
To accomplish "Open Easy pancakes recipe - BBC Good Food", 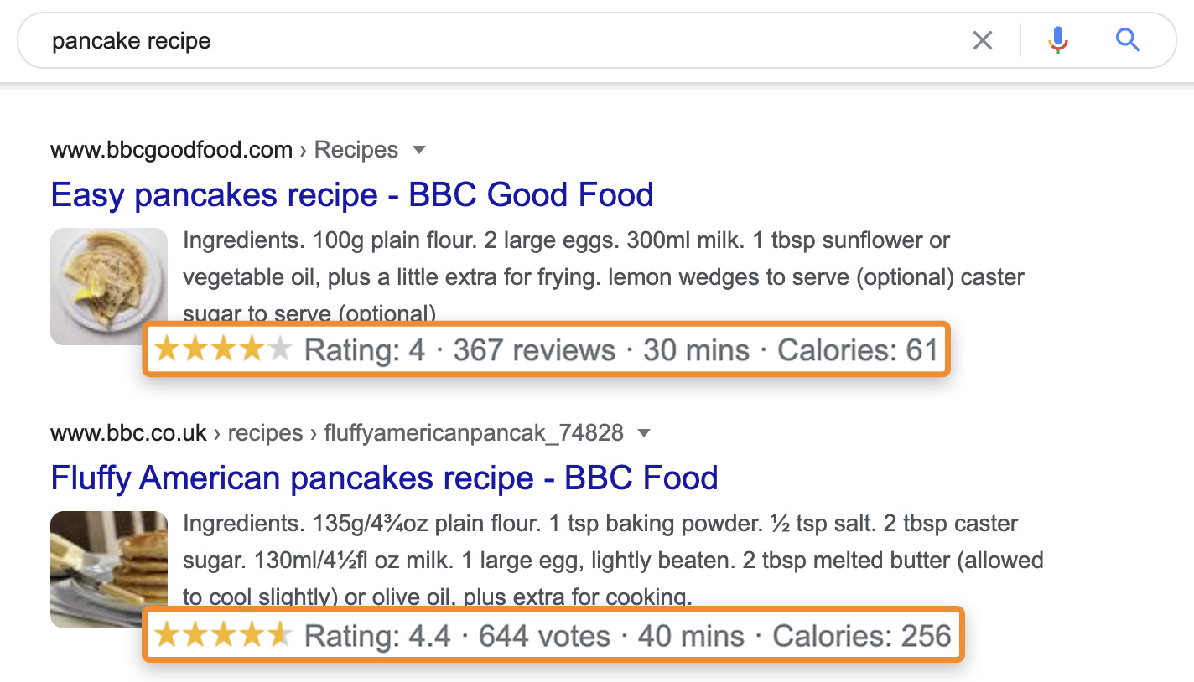I will (x=351, y=195).
